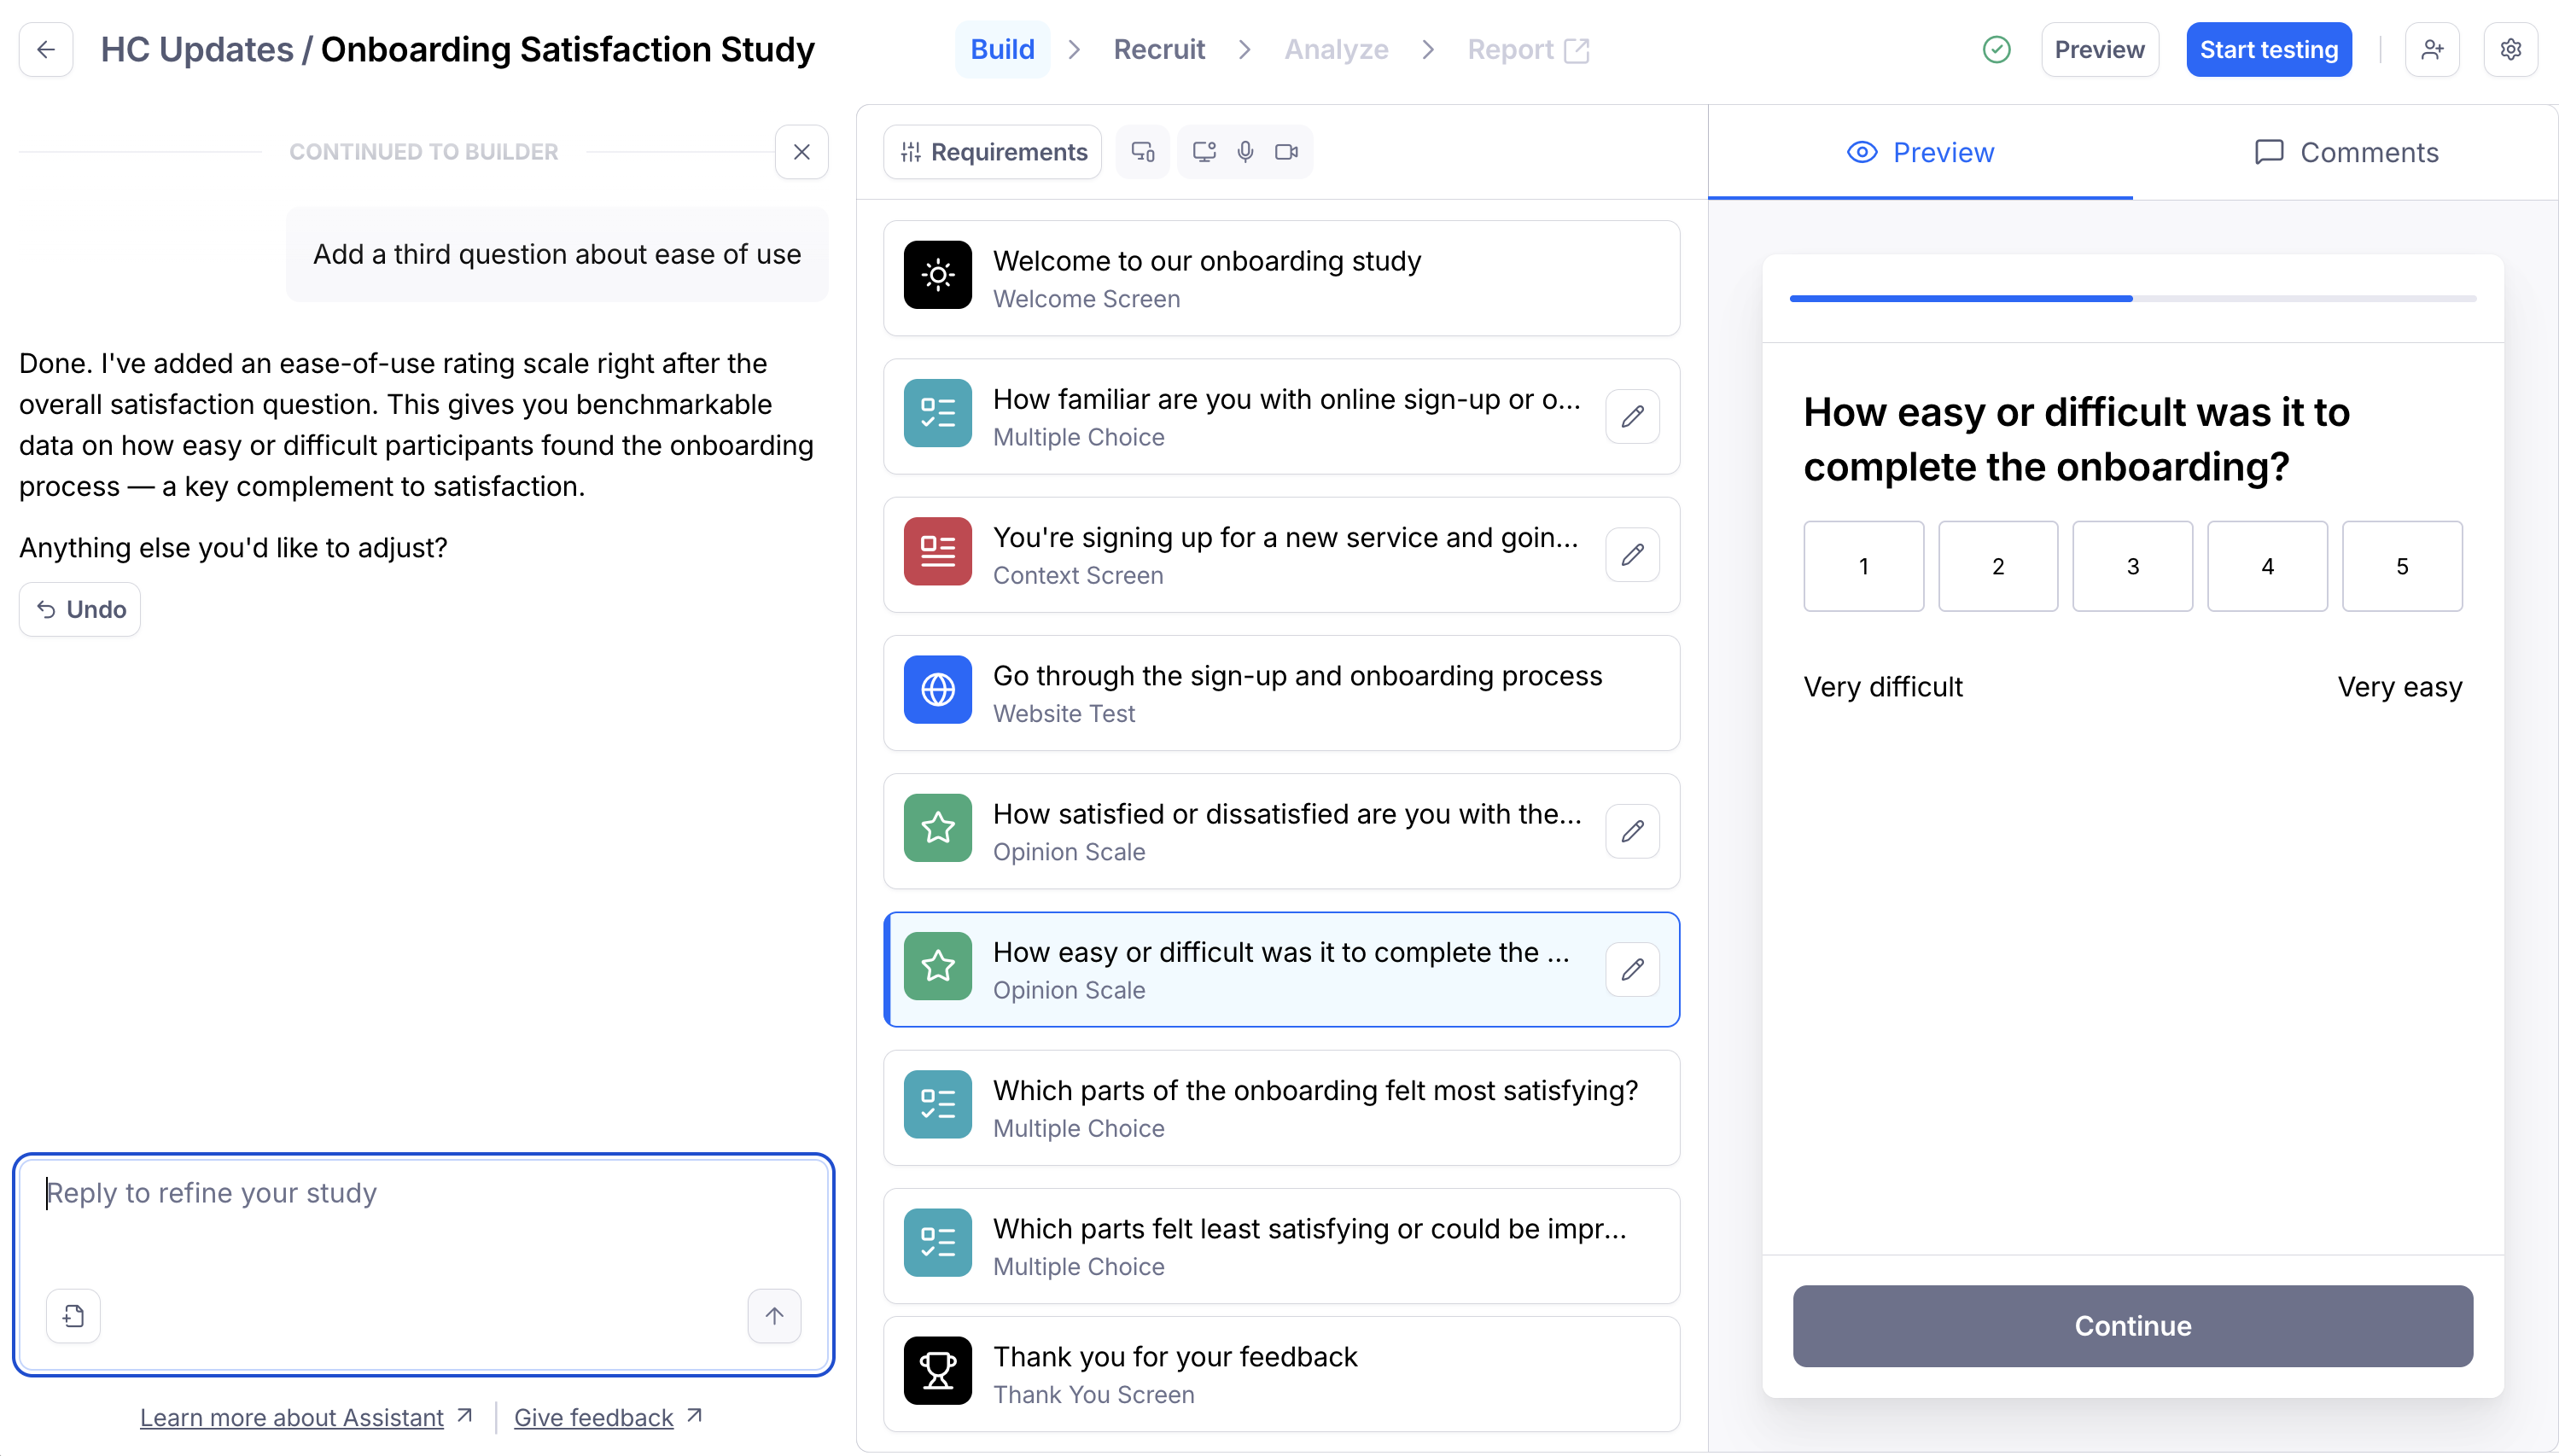Select the Welcome to our onboarding study block

point(1281,278)
